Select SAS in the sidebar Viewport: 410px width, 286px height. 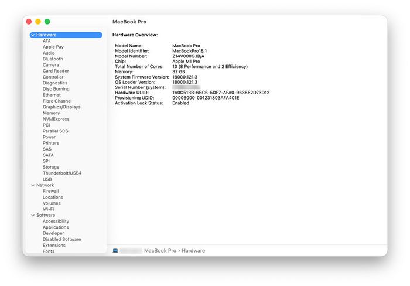(47, 149)
